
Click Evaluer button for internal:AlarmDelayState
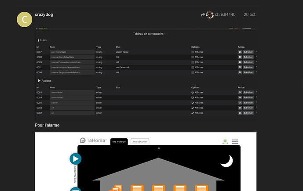(x=248, y=57)
